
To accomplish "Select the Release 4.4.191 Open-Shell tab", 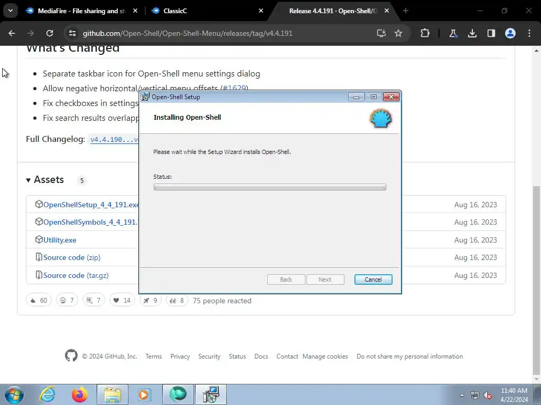I will pos(333,11).
